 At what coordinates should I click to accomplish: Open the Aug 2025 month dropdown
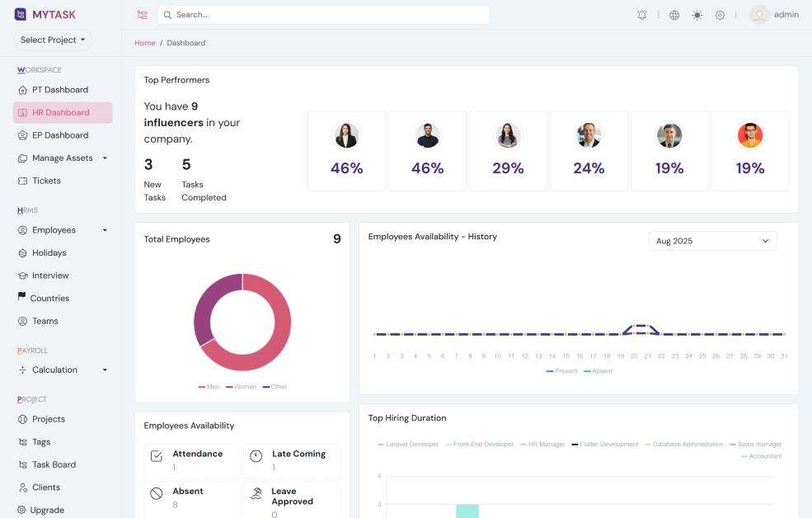click(712, 241)
